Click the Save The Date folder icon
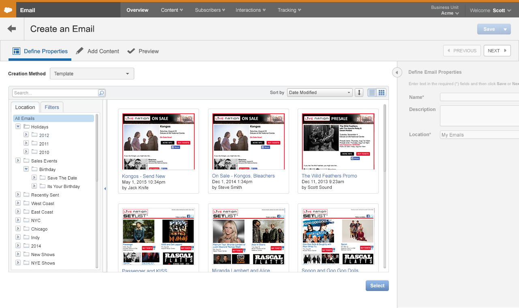Viewport: 519px width, 308px height. pyautogui.click(x=43, y=178)
